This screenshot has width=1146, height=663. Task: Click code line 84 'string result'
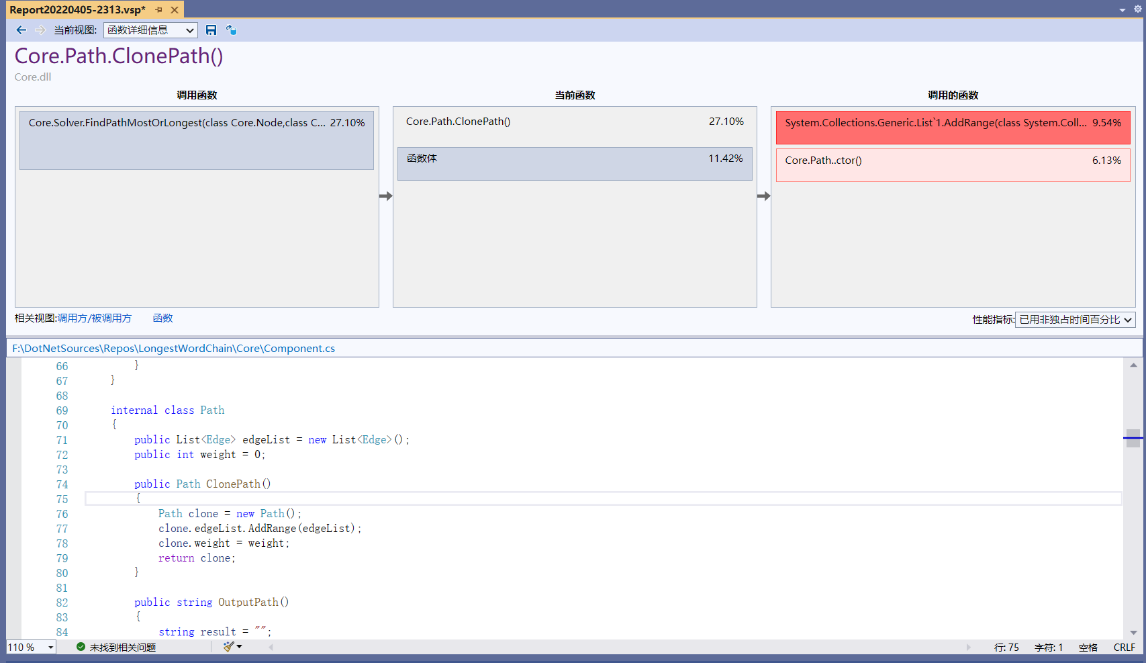tap(215, 632)
